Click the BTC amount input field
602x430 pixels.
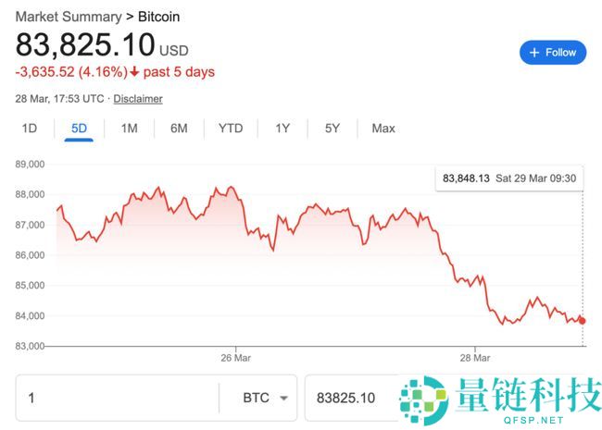pos(116,399)
